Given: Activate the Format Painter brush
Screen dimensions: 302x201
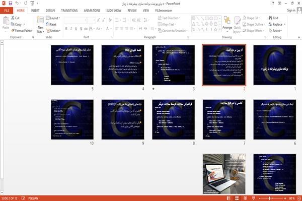Looking at the screenshot, I should tap(22, 31).
